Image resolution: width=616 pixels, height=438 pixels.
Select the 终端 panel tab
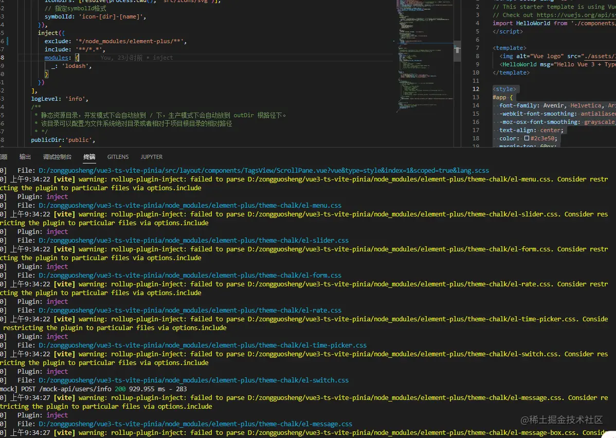pos(89,157)
